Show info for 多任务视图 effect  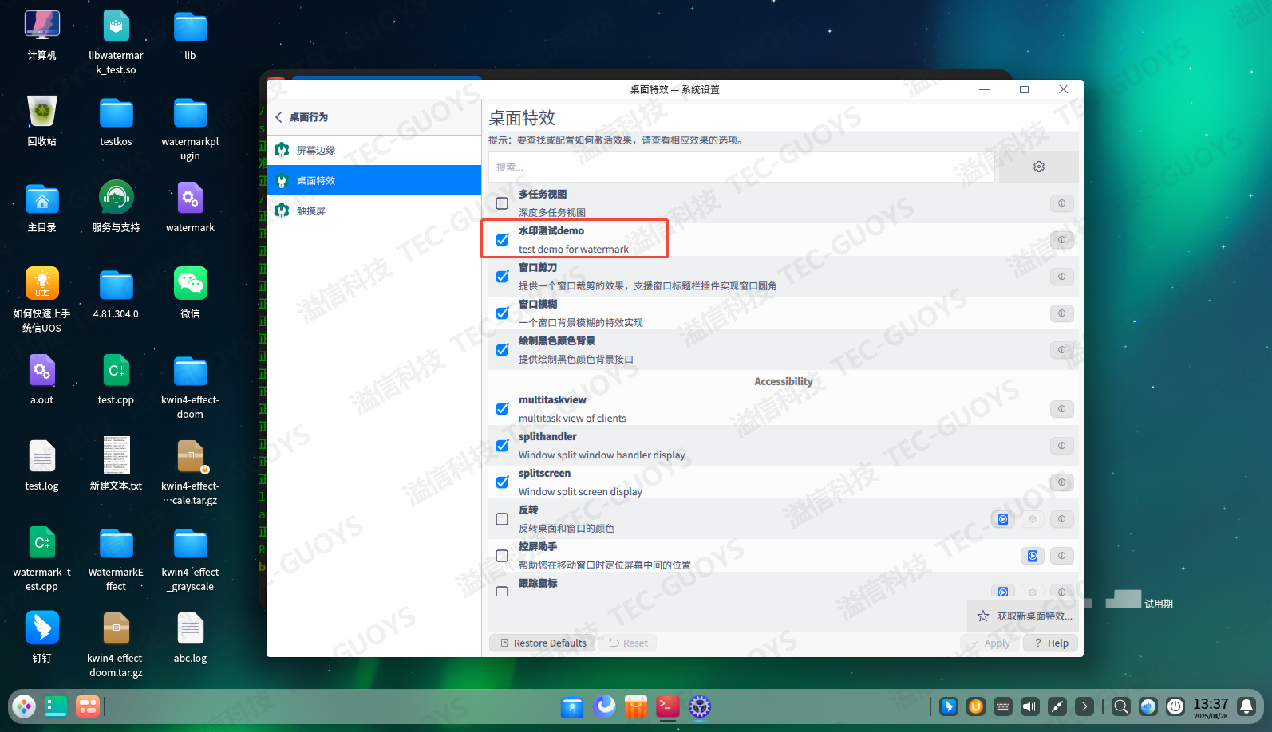click(x=1061, y=203)
